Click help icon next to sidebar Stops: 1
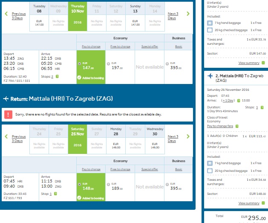268x223 pixels. tap(262, 108)
